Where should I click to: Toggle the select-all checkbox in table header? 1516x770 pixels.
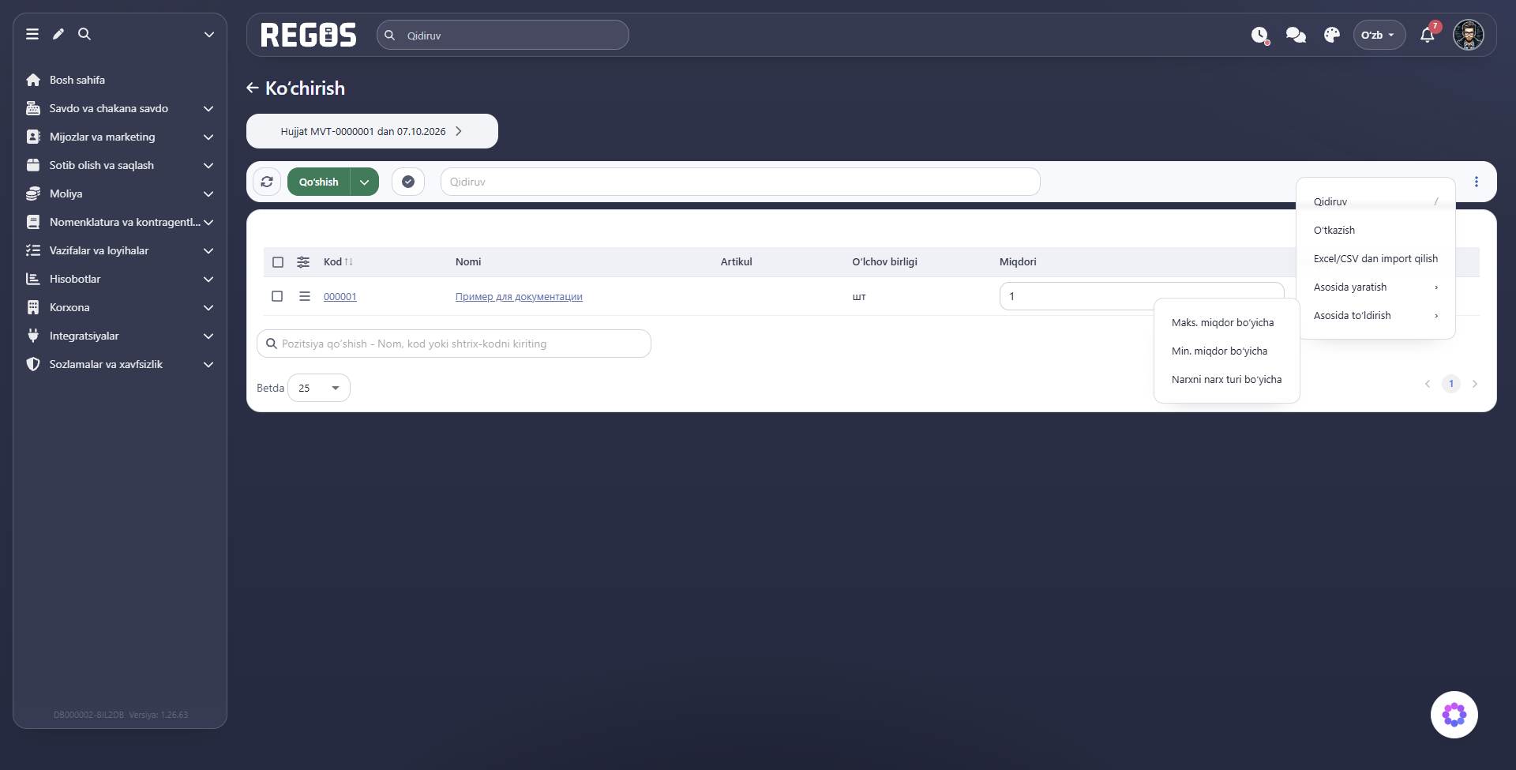(x=278, y=262)
